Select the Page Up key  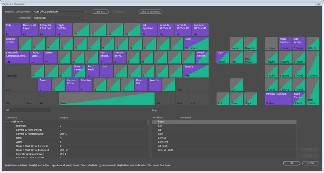pyautogui.click(x=250, y=44)
